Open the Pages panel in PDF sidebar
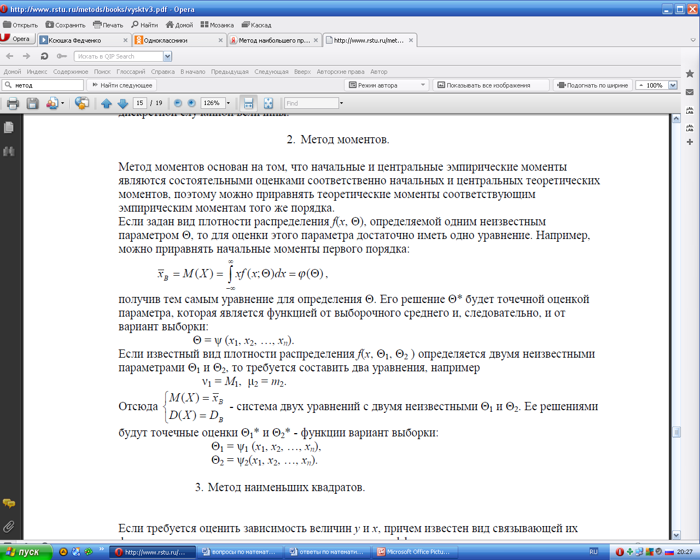The width and height of the screenshot is (700, 560). coord(9,127)
